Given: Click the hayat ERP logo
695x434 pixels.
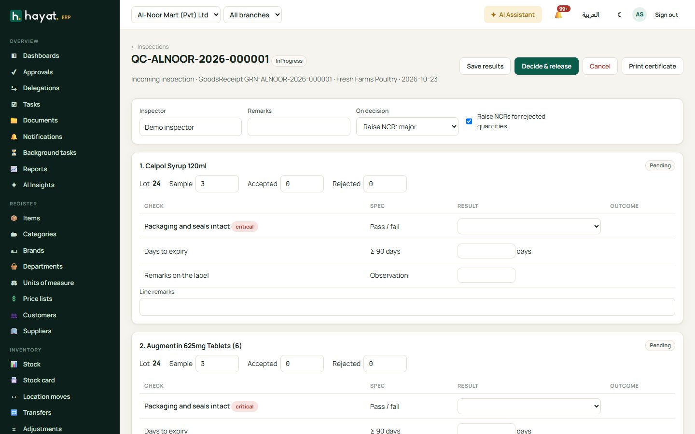Looking at the screenshot, I should pyautogui.click(x=40, y=16).
